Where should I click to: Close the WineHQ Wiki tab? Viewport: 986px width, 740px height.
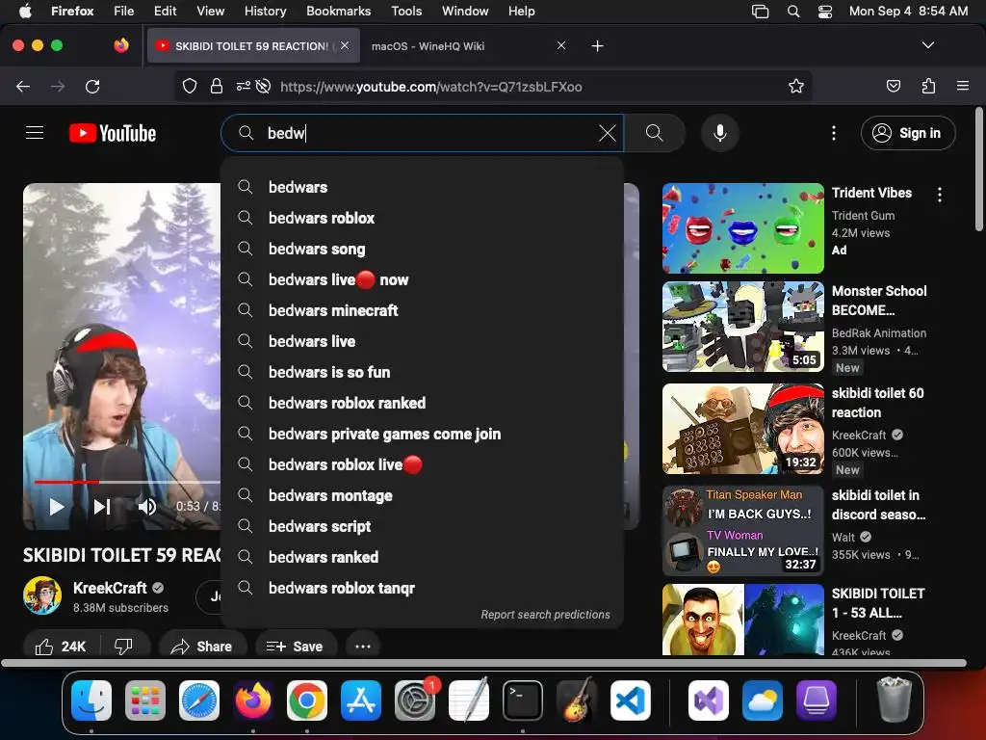(561, 45)
